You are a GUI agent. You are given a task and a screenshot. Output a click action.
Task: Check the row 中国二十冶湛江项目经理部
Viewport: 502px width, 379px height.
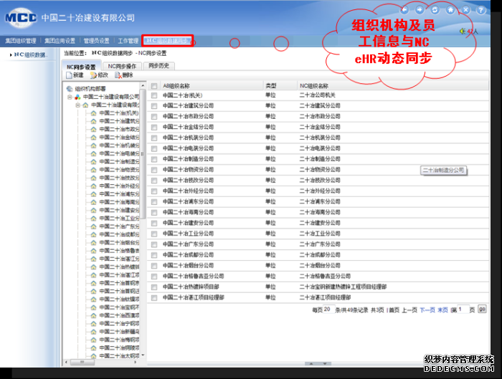pos(154,298)
